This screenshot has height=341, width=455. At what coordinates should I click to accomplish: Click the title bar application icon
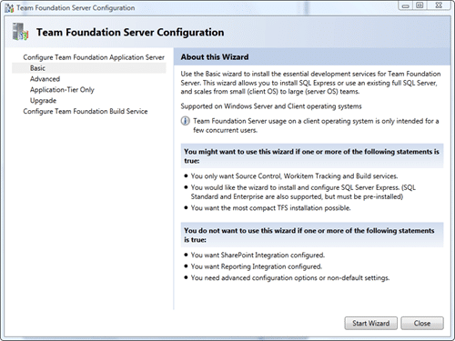(9, 8)
